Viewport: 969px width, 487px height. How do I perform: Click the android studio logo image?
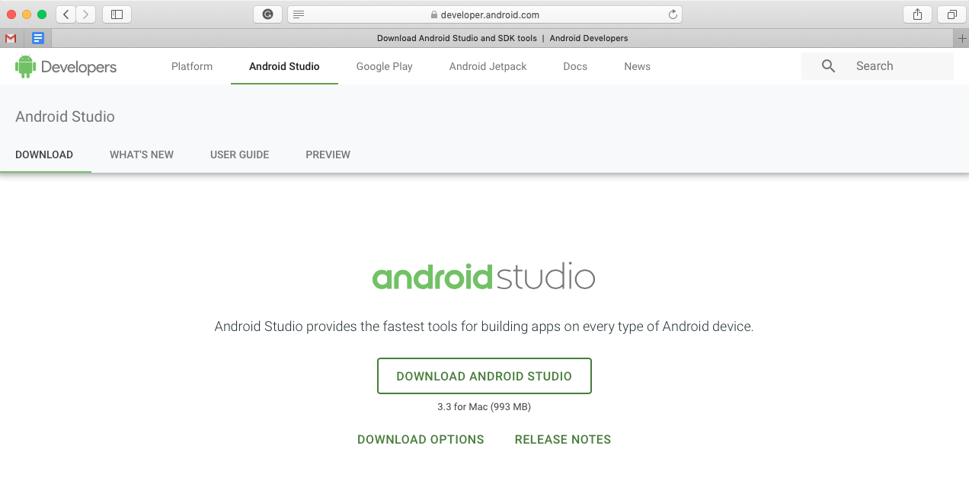484,277
